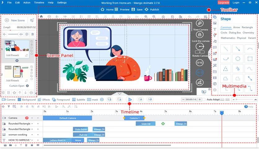Click the Save button
This screenshot has width=259, height=150.
(137, 9)
